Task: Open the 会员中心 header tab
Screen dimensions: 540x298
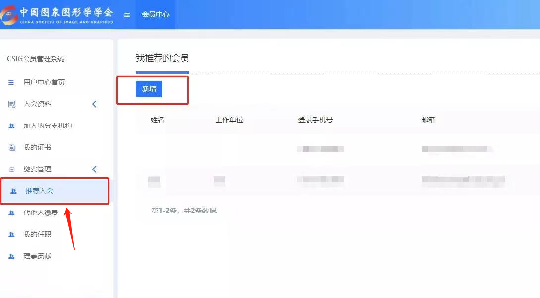Action: pos(156,14)
